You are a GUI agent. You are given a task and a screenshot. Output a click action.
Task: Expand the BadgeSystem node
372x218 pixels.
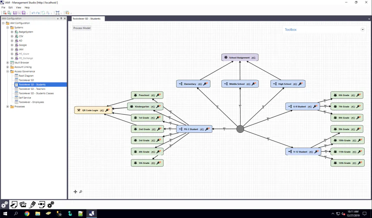[12, 32]
